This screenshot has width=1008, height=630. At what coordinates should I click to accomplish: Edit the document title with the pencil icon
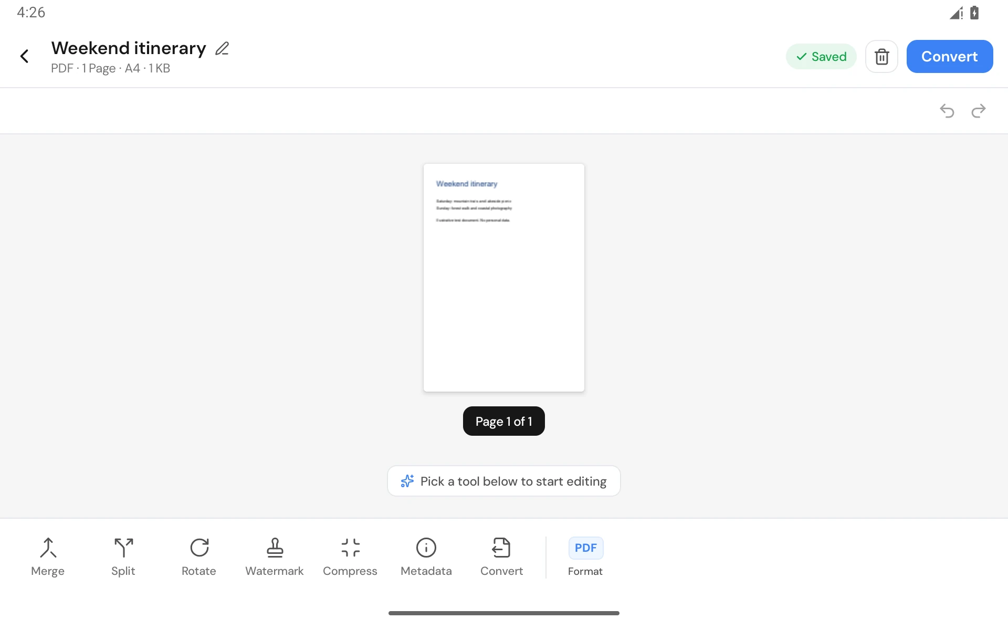pos(222,48)
